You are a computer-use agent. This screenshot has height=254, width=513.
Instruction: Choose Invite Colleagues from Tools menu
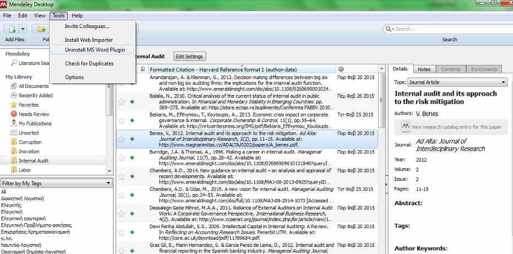(x=87, y=26)
